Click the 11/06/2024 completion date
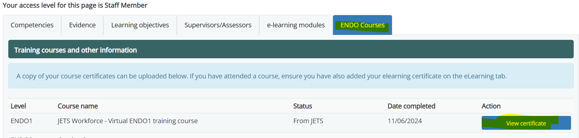Screen dimensions: 579x138 point(405,121)
